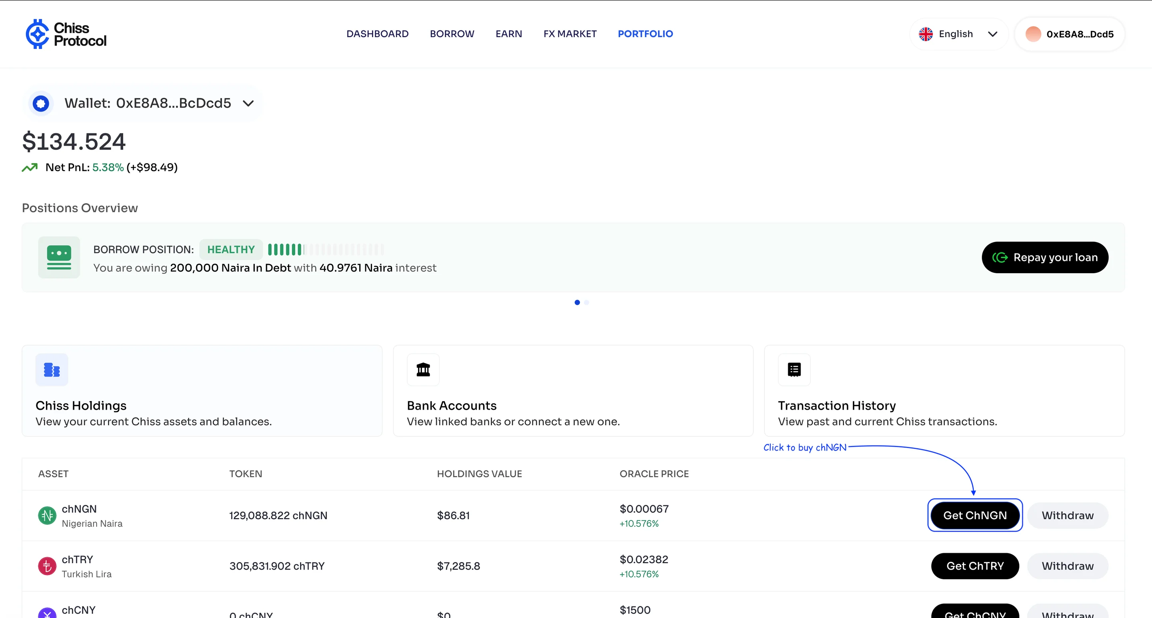Click the Get ChNGN button

(975, 516)
